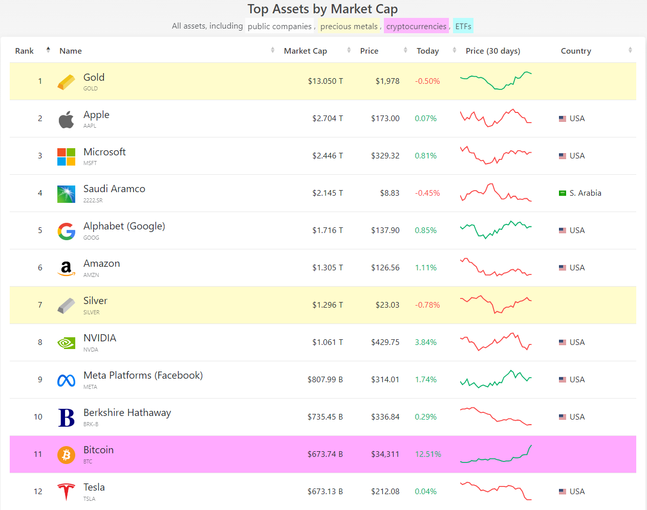Sort the table by Rank column
This screenshot has height=510, width=647.
[x=48, y=50]
